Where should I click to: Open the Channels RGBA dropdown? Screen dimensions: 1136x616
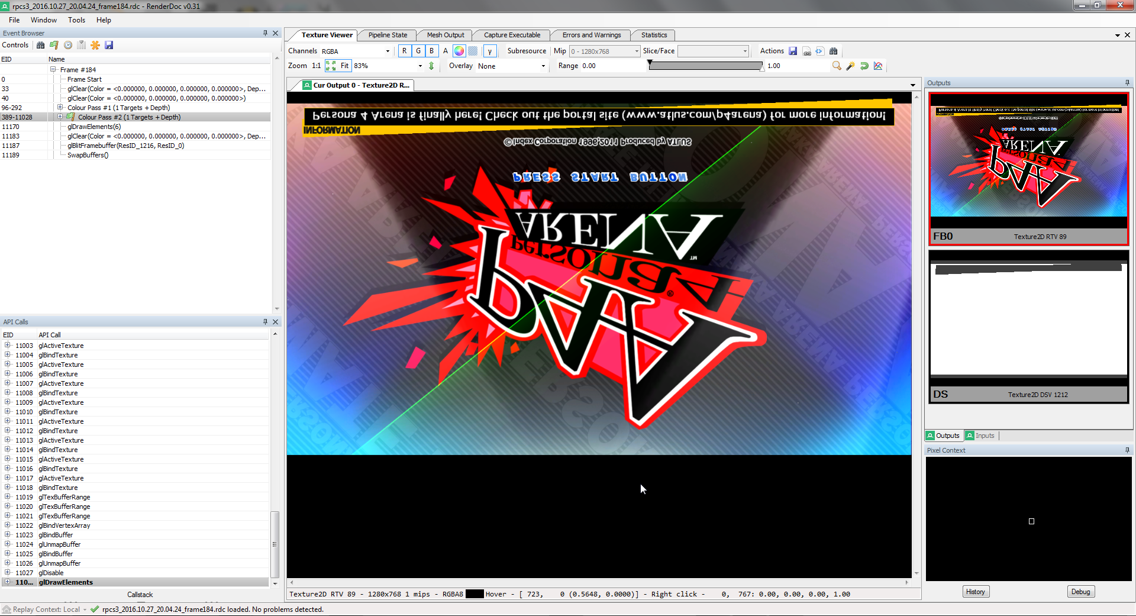(356, 51)
